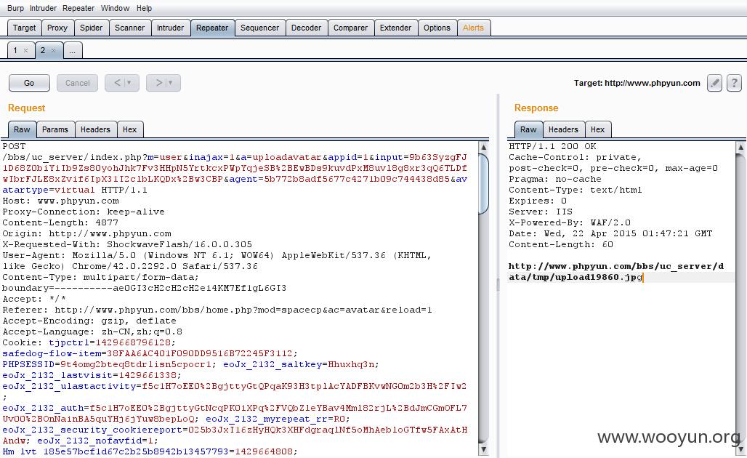Image resolution: width=747 pixels, height=458 pixels.
Task: Click the Content-Length: 4877 request line
Action: (x=60, y=222)
